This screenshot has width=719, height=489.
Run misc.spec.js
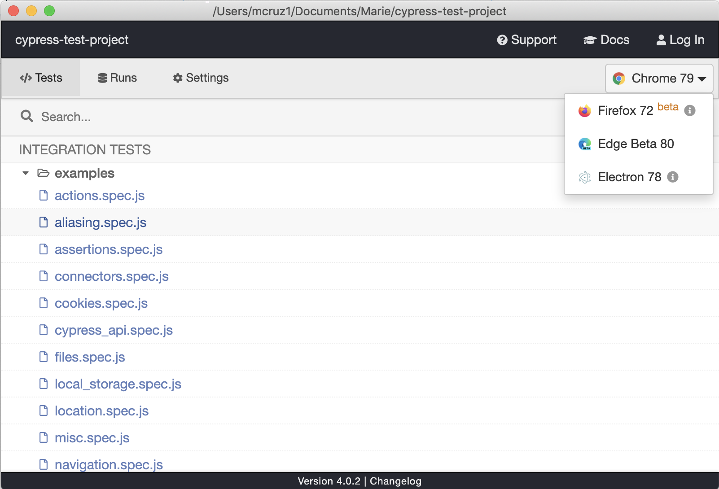coord(92,438)
